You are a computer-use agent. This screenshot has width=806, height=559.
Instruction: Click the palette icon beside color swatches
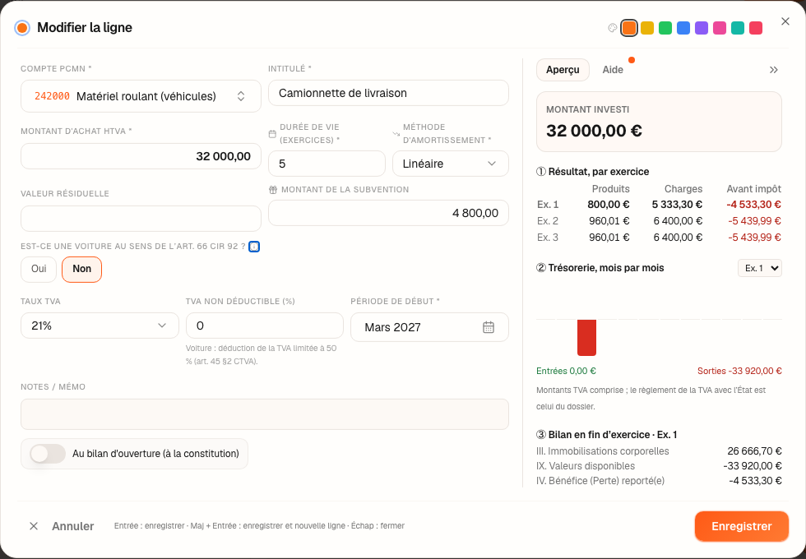(612, 28)
